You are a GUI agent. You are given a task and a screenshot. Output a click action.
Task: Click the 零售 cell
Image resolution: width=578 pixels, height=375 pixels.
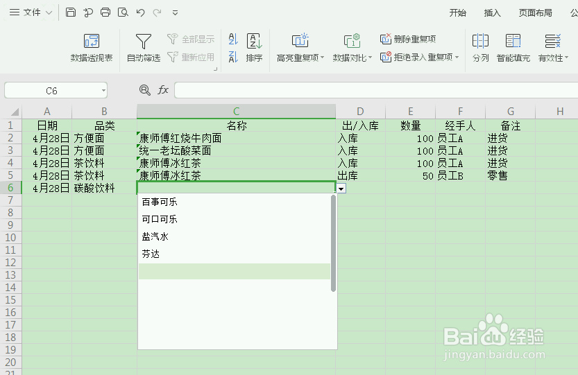pyautogui.click(x=511, y=175)
